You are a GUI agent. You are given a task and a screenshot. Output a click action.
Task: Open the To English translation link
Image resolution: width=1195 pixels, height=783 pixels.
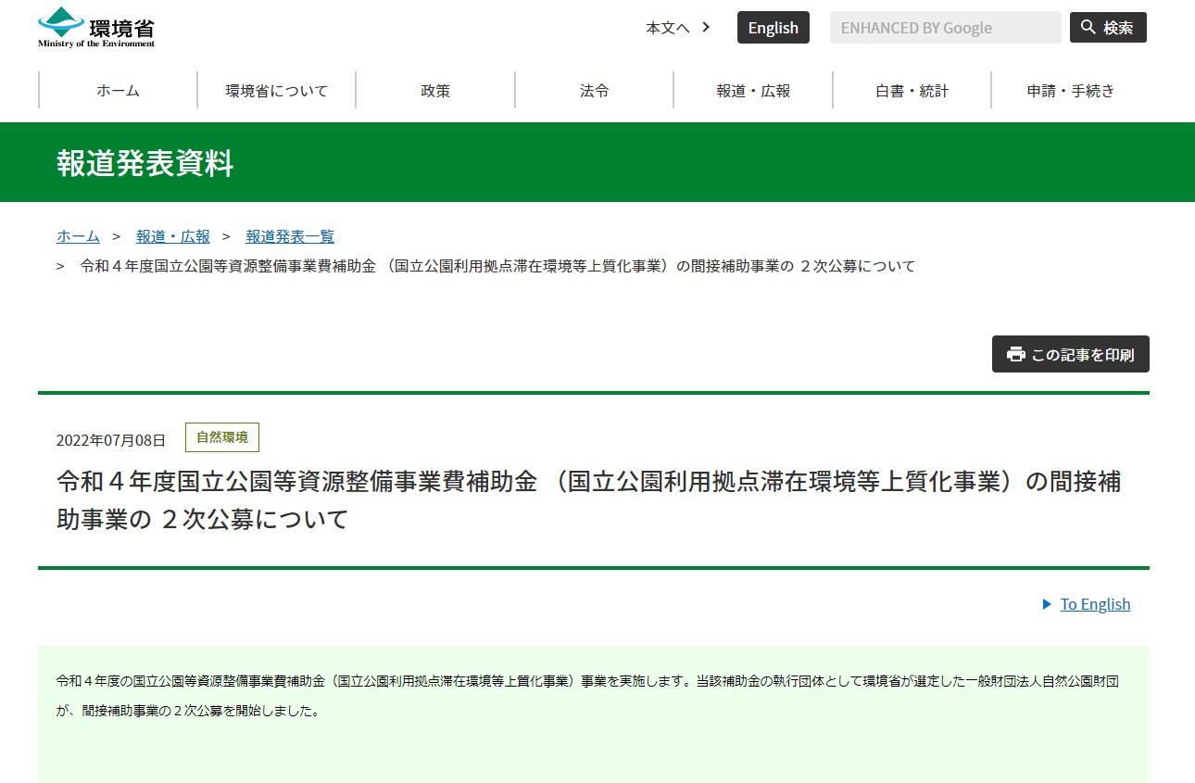1095,604
